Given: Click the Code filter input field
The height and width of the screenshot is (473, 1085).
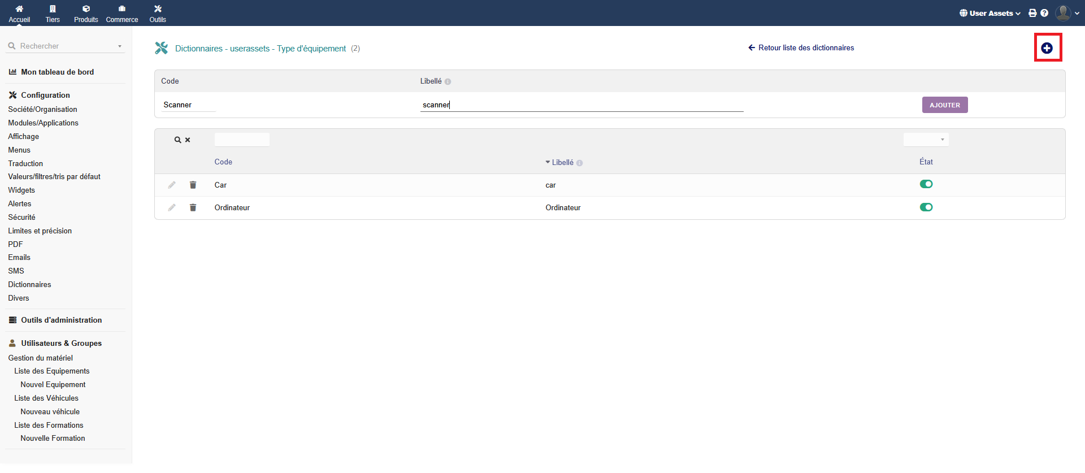Looking at the screenshot, I should tap(242, 140).
